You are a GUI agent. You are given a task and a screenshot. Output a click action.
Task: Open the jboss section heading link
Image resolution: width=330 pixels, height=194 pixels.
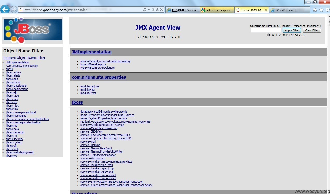pyautogui.click(x=77, y=102)
